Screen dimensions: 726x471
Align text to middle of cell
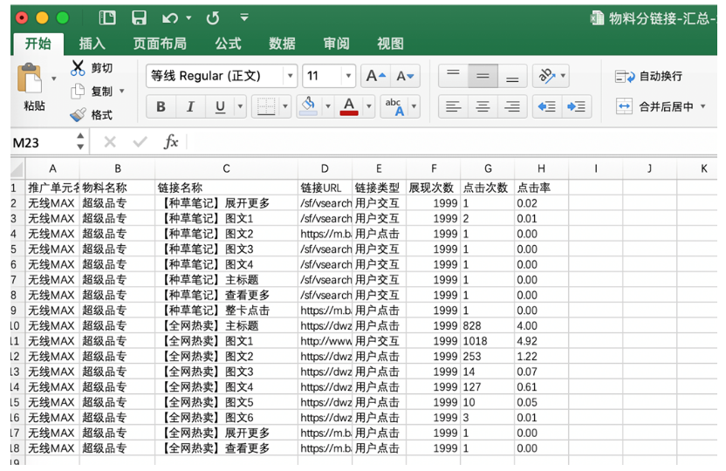(x=483, y=76)
